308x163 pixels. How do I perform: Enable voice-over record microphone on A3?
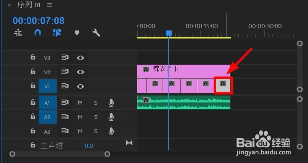(x=111, y=131)
